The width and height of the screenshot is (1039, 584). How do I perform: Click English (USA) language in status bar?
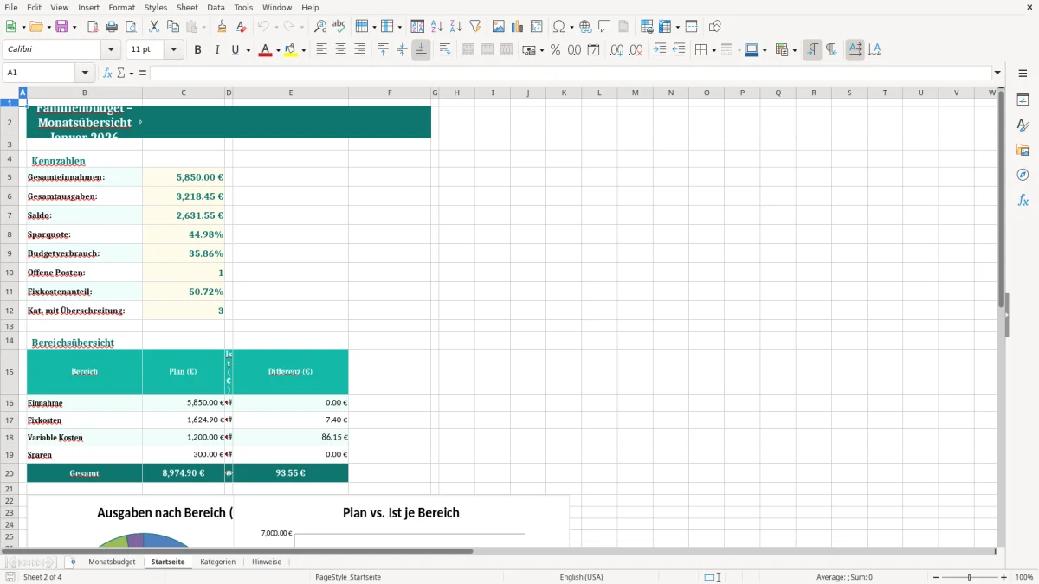581,577
